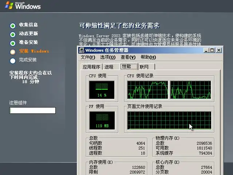Click the orange 安装 Windows step label
This screenshot has height=175, width=233.
coord(34,51)
